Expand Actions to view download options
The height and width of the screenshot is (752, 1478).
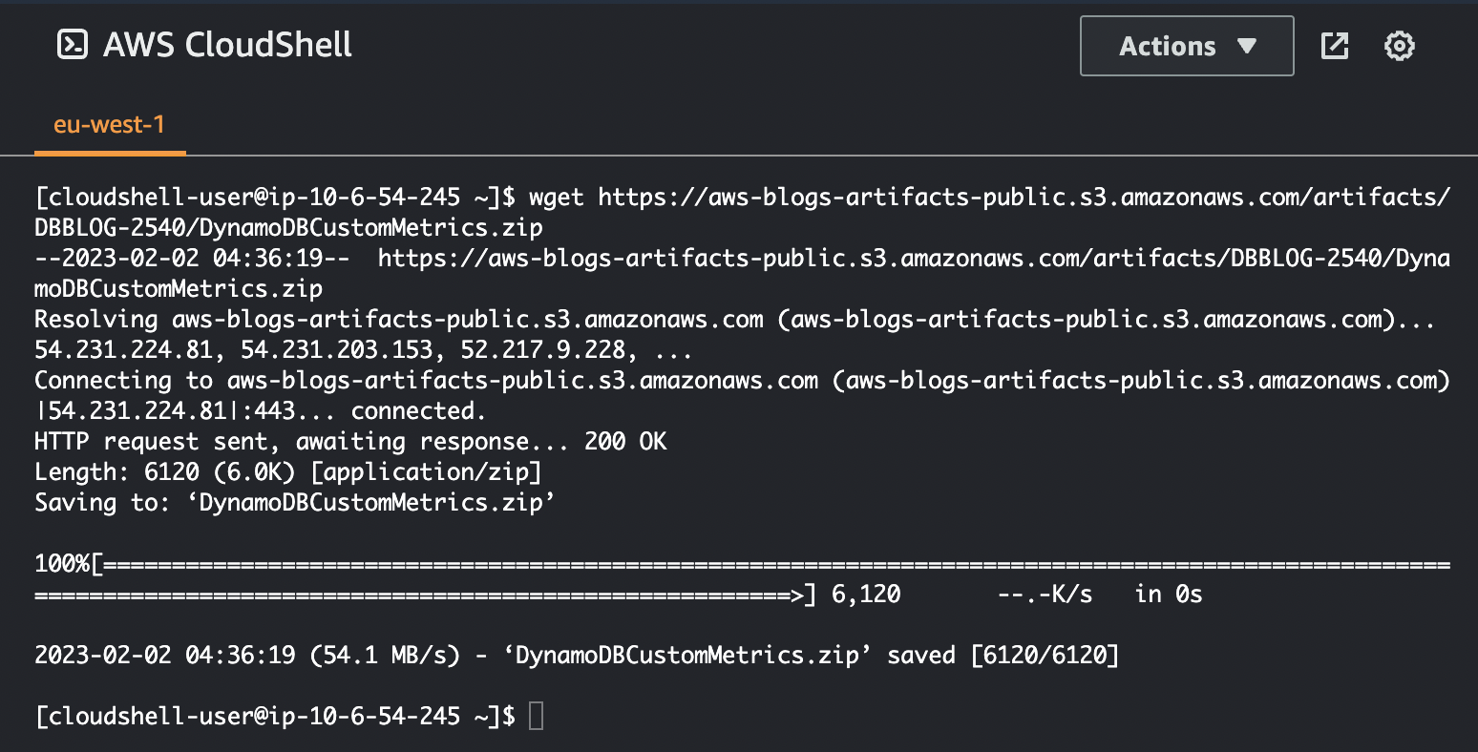(1187, 45)
